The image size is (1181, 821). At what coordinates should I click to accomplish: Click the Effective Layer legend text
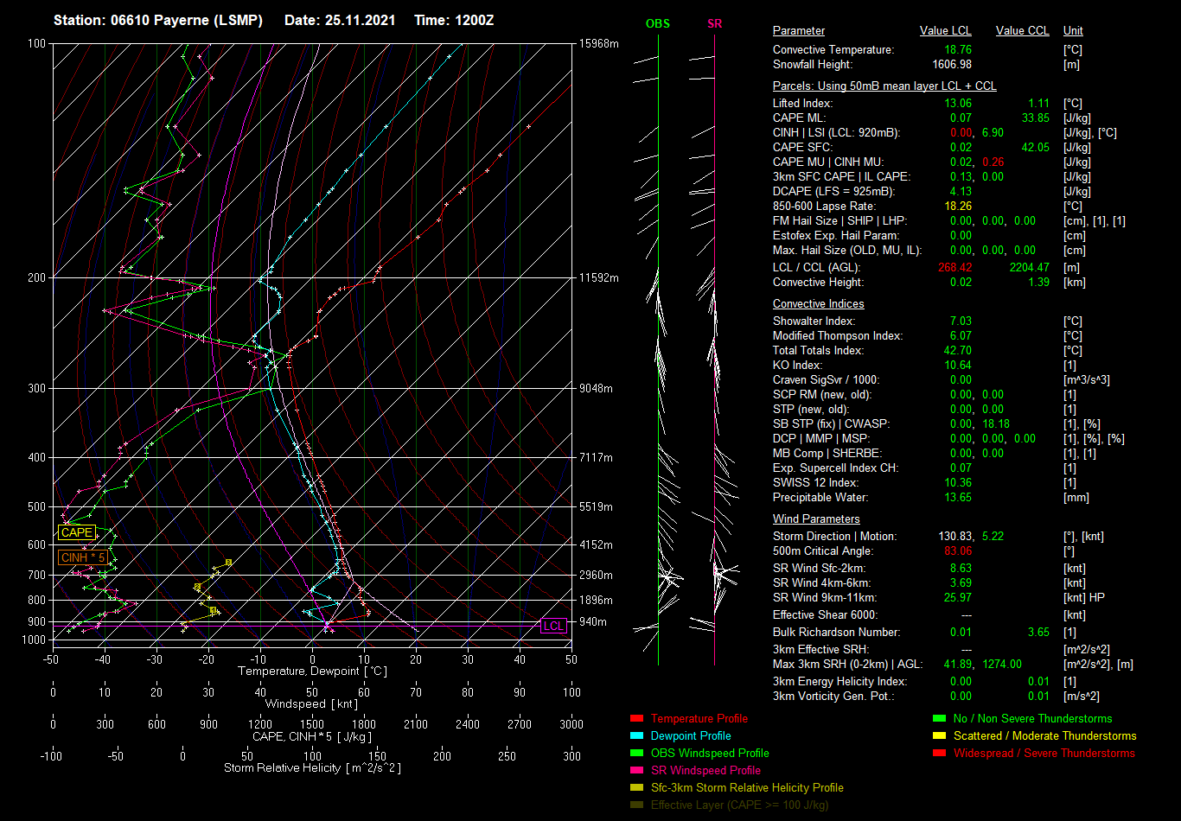(739, 805)
